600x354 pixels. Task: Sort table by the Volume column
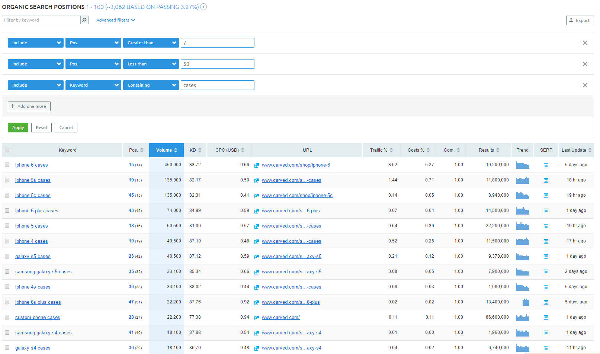pos(166,150)
